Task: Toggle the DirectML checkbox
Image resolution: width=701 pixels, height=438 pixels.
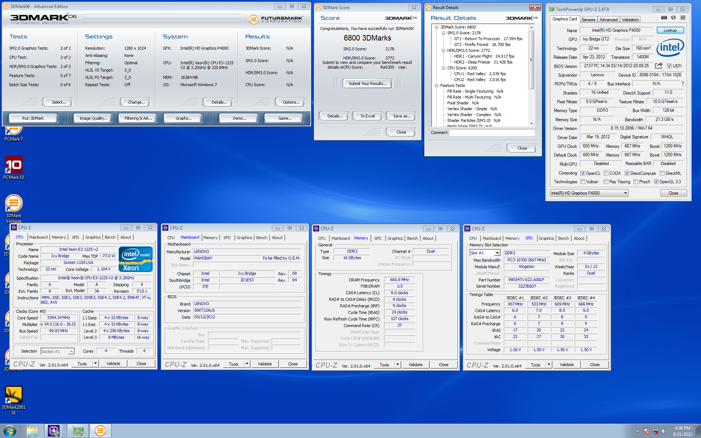Action: (662, 173)
